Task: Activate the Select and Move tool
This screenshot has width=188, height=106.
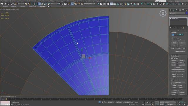Action: point(39,4)
